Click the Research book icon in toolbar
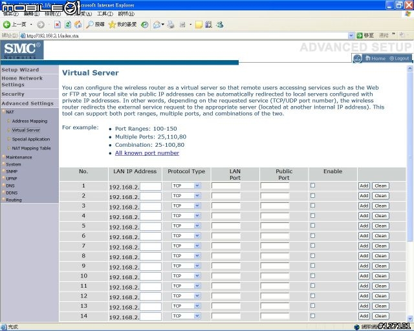414x331 pixels. click(x=208, y=25)
